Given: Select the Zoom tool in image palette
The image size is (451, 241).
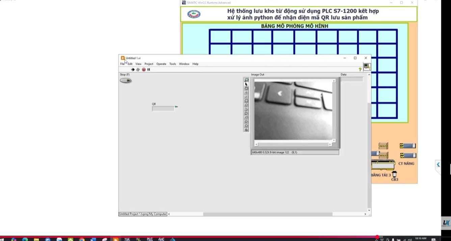Looking at the screenshot, I should 246,80.
